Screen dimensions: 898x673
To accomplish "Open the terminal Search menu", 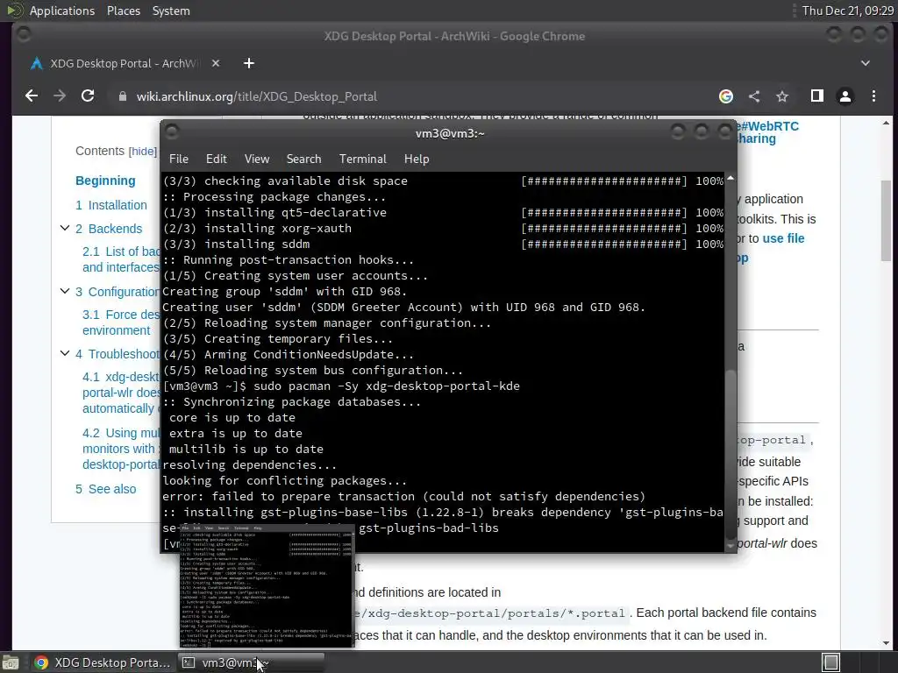I will click(x=303, y=159).
